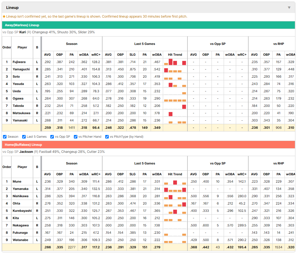Click Yamanaka's hit trend chart
297x254 pixels.
(x=175, y=189)
